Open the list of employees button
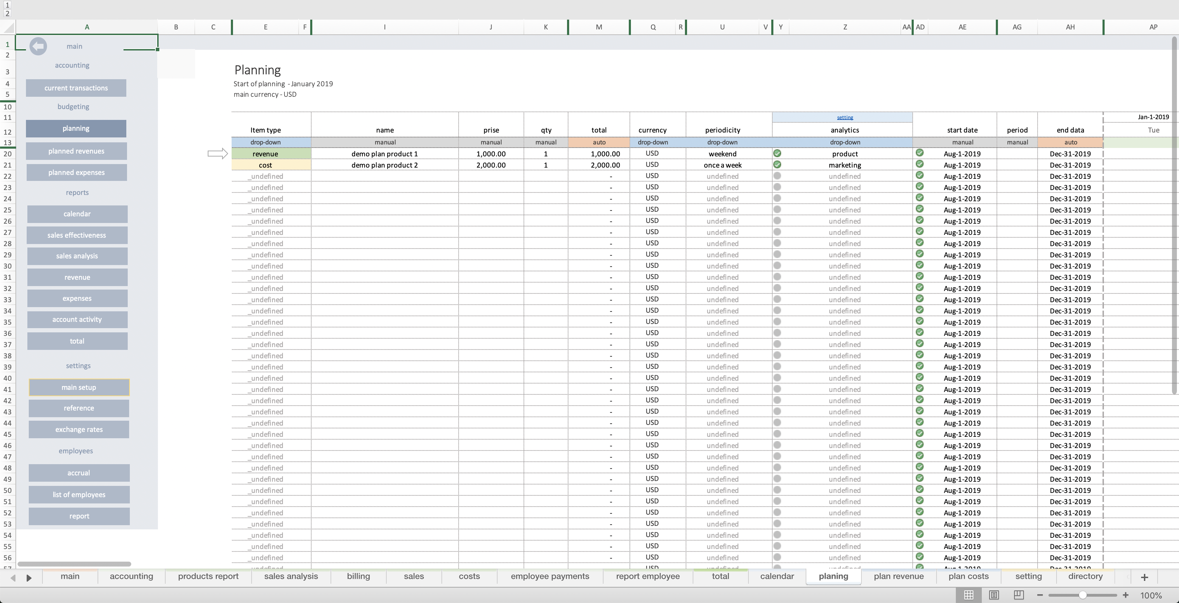 (x=79, y=494)
